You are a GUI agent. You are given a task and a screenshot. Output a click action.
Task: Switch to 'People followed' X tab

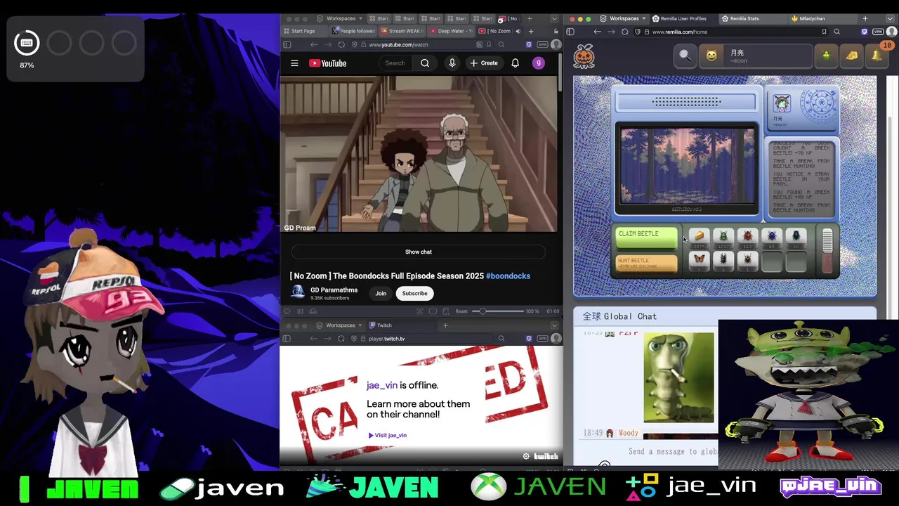tap(353, 31)
